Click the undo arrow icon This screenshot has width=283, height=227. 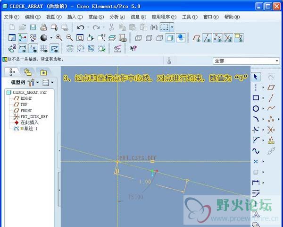[81, 27]
